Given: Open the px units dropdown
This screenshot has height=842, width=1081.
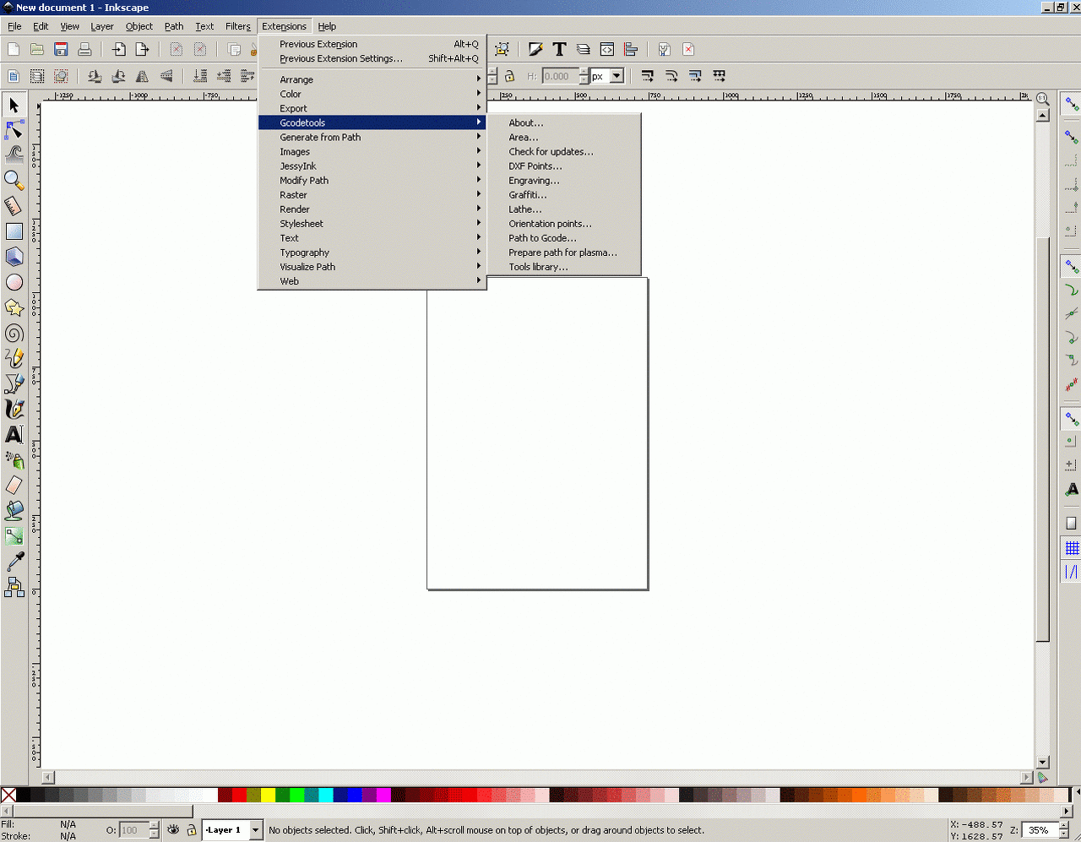Looking at the screenshot, I should [617, 76].
